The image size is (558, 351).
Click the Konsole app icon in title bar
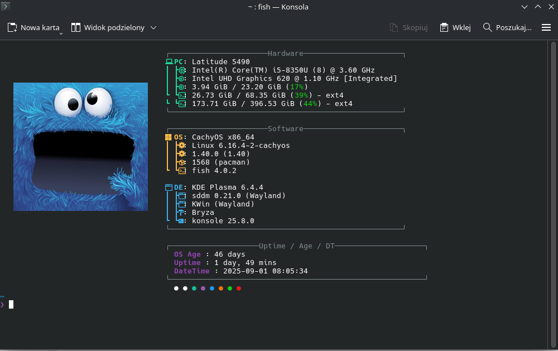pos(6,7)
